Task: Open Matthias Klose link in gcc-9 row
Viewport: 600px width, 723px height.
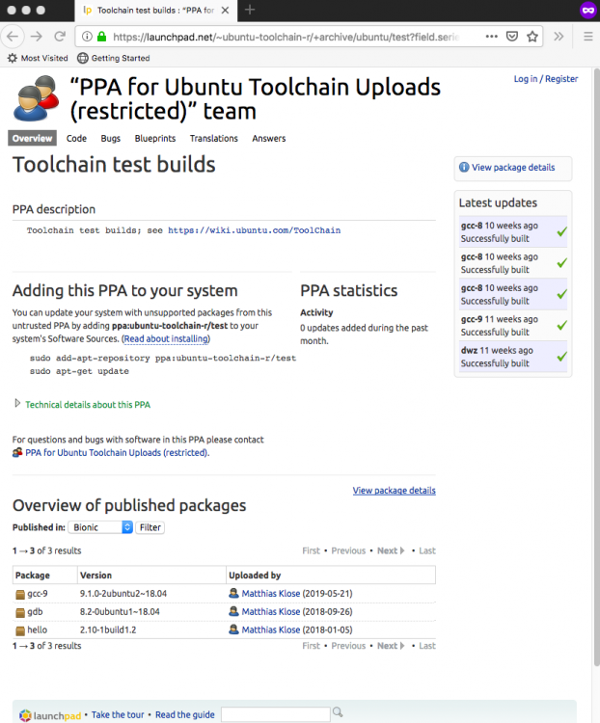Action: click(271, 594)
